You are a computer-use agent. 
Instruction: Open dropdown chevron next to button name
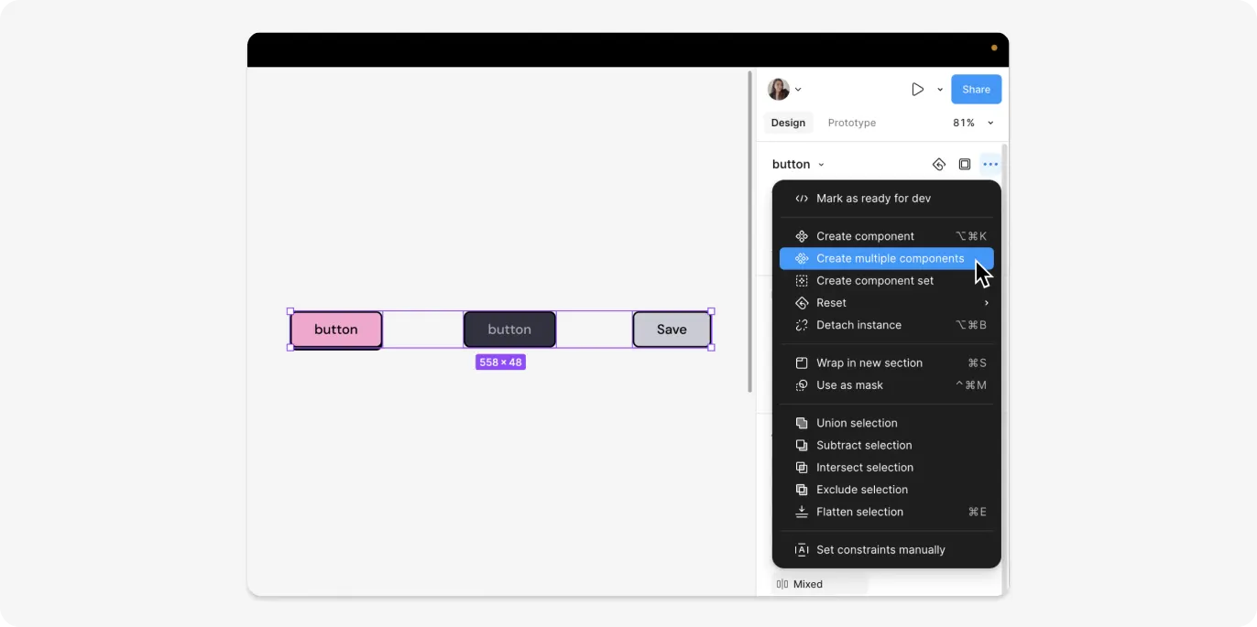821,165
